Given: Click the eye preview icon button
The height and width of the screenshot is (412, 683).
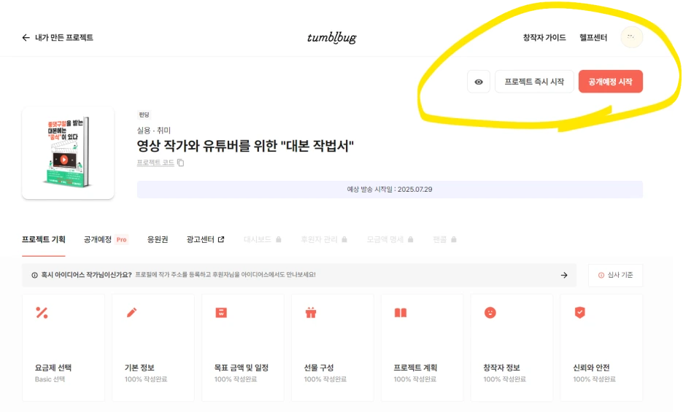Looking at the screenshot, I should pyautogui.click(x=478, y=82).
